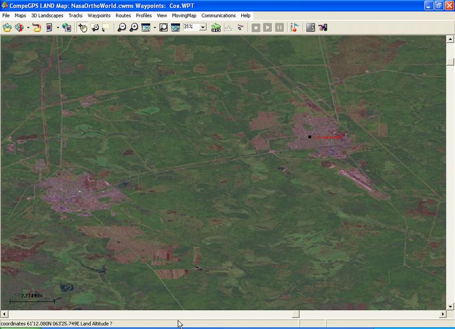Click the moving map flag icon
Screen dimensions: 455x329
point(295,27)
